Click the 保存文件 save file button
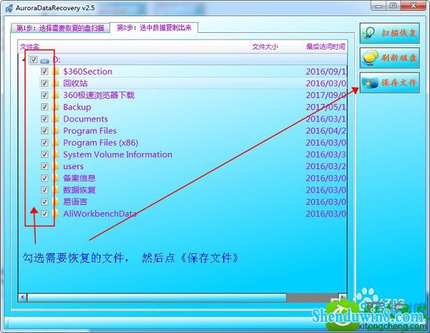The image size is (430, 333). click(x=390, y=83)
